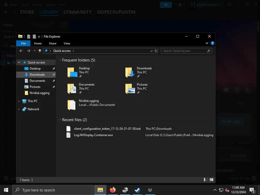Go back with the Back arrow
This screenshot has height=195, width=260.
click(21, 51)
